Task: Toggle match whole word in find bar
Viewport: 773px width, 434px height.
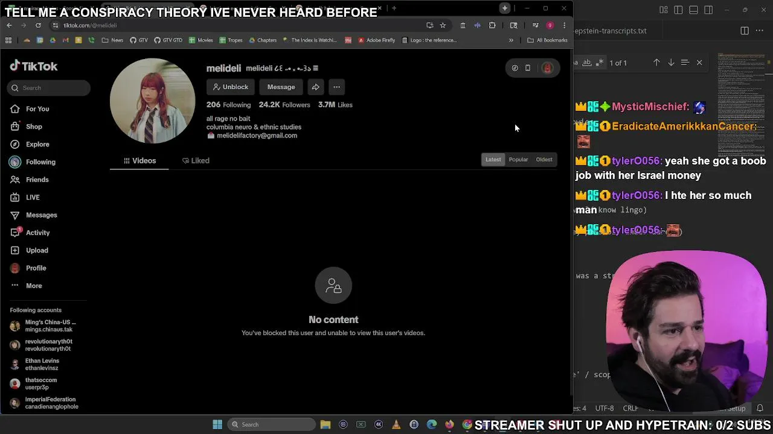Action: coord(587,63)
